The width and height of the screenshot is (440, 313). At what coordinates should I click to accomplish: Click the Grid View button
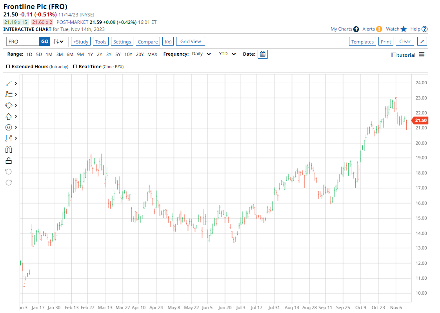pyautogui.click(x=190, y=42)
